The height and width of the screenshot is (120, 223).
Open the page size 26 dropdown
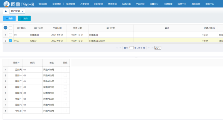(x=158, y=48)
